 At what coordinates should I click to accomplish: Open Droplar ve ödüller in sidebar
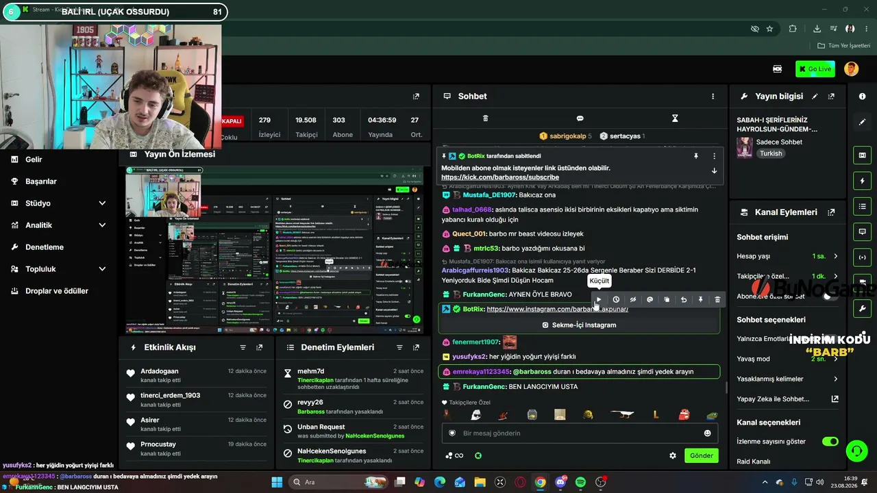tap(57, 291)
